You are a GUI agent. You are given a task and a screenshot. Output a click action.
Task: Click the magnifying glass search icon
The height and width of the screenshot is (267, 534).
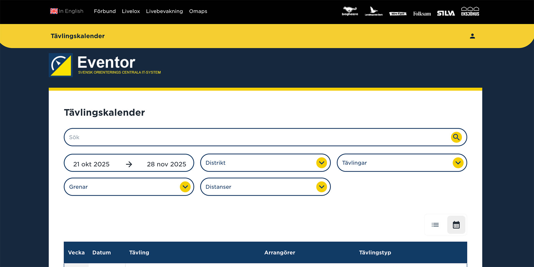pyautogui.click(x=456, y=137)
